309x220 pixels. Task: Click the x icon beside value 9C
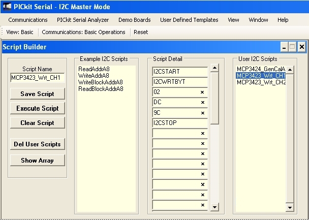[202, 112]
